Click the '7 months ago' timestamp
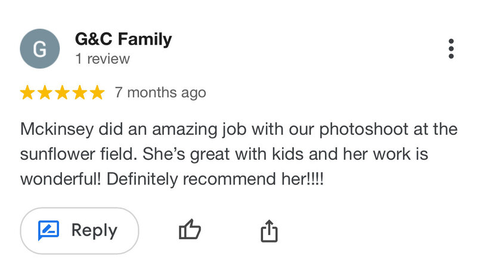This screenshot has height=260, width=477. click(160, 93)
